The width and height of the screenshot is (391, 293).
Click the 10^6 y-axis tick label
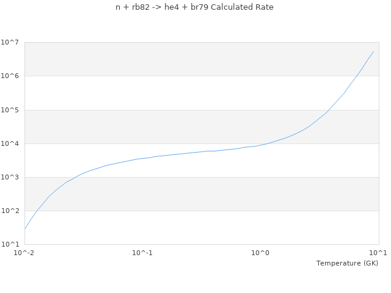10,76
